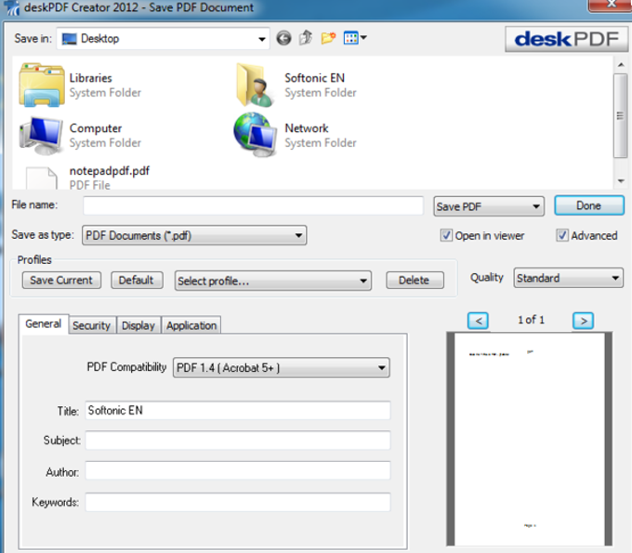Open the Quality Standard dropdown
The height and width of the screenshot is (553, 632).
(x=568, y=278)
